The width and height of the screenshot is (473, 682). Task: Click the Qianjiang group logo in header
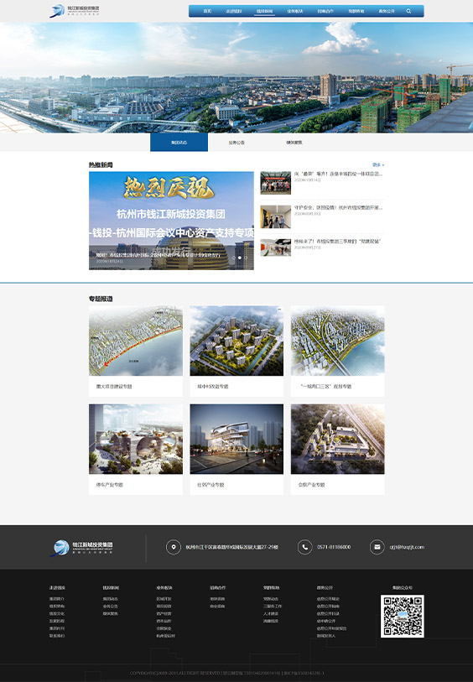point(75,11)
